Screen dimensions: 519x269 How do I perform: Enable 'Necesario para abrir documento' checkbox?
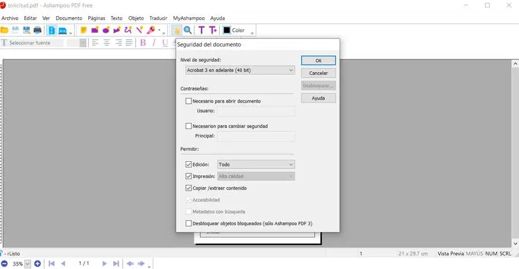[189, 101]
